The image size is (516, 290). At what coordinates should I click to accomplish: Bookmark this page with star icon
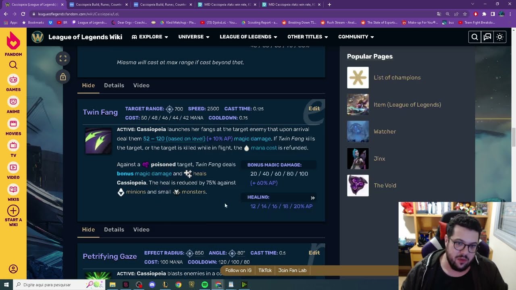pyautogui.click(x=464, y=14)
